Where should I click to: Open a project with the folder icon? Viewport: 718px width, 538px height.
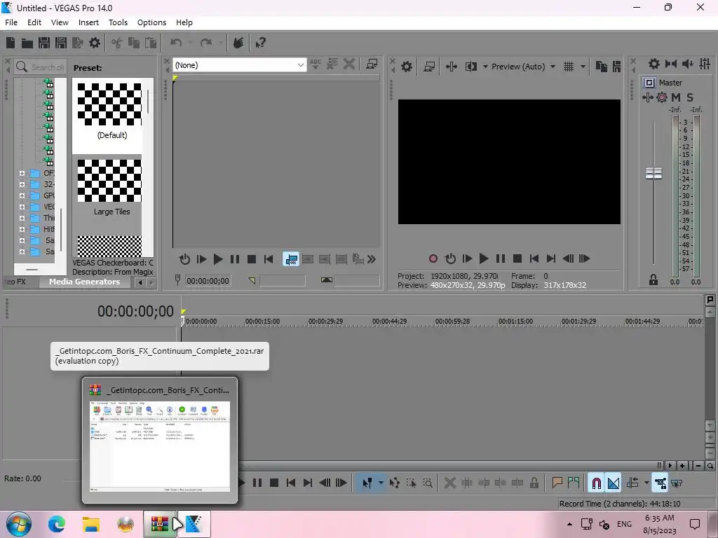coord(27,43)
